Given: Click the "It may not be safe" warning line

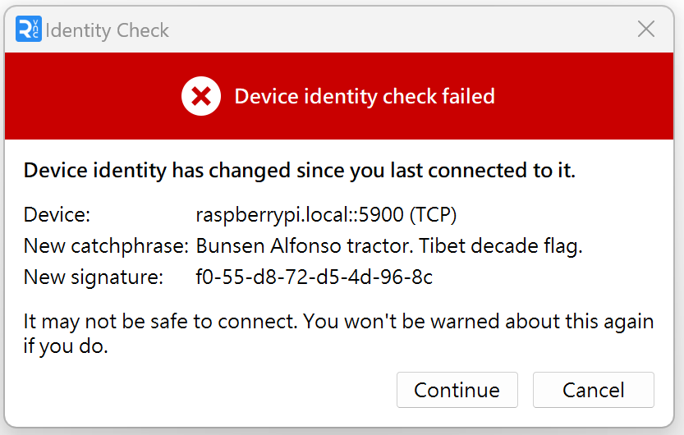Looking at the screenshot, I should coord(160,321).
